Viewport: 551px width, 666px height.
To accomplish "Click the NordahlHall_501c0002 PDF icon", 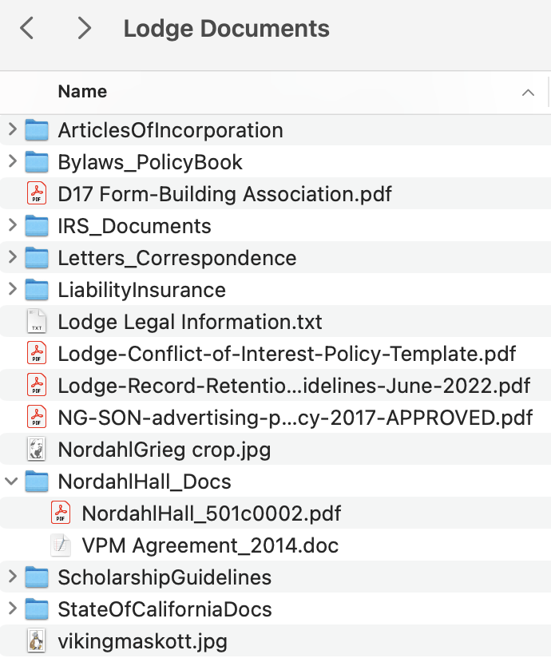I will tap(61, 513).
